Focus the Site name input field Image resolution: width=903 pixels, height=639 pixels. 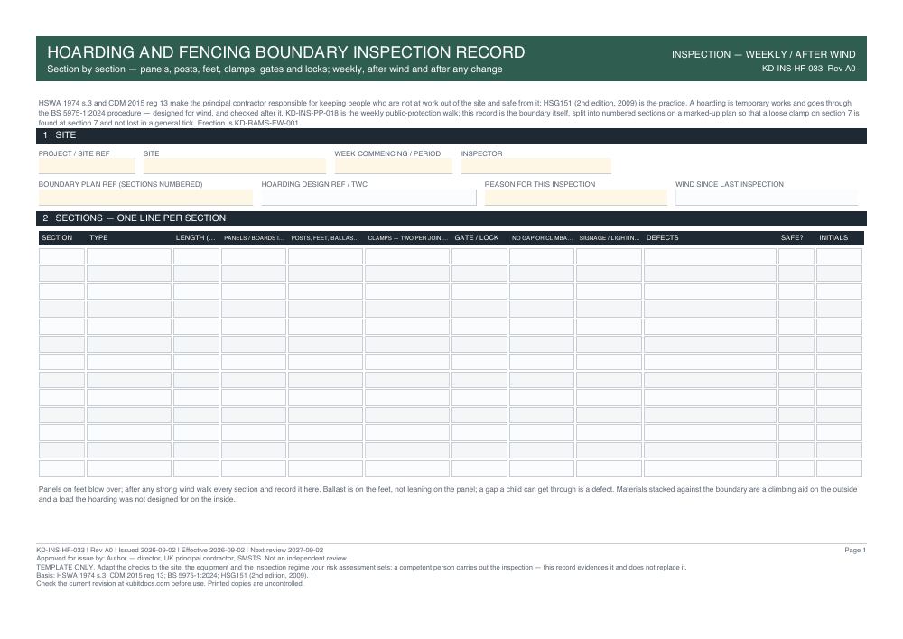(x=235, y=166)
